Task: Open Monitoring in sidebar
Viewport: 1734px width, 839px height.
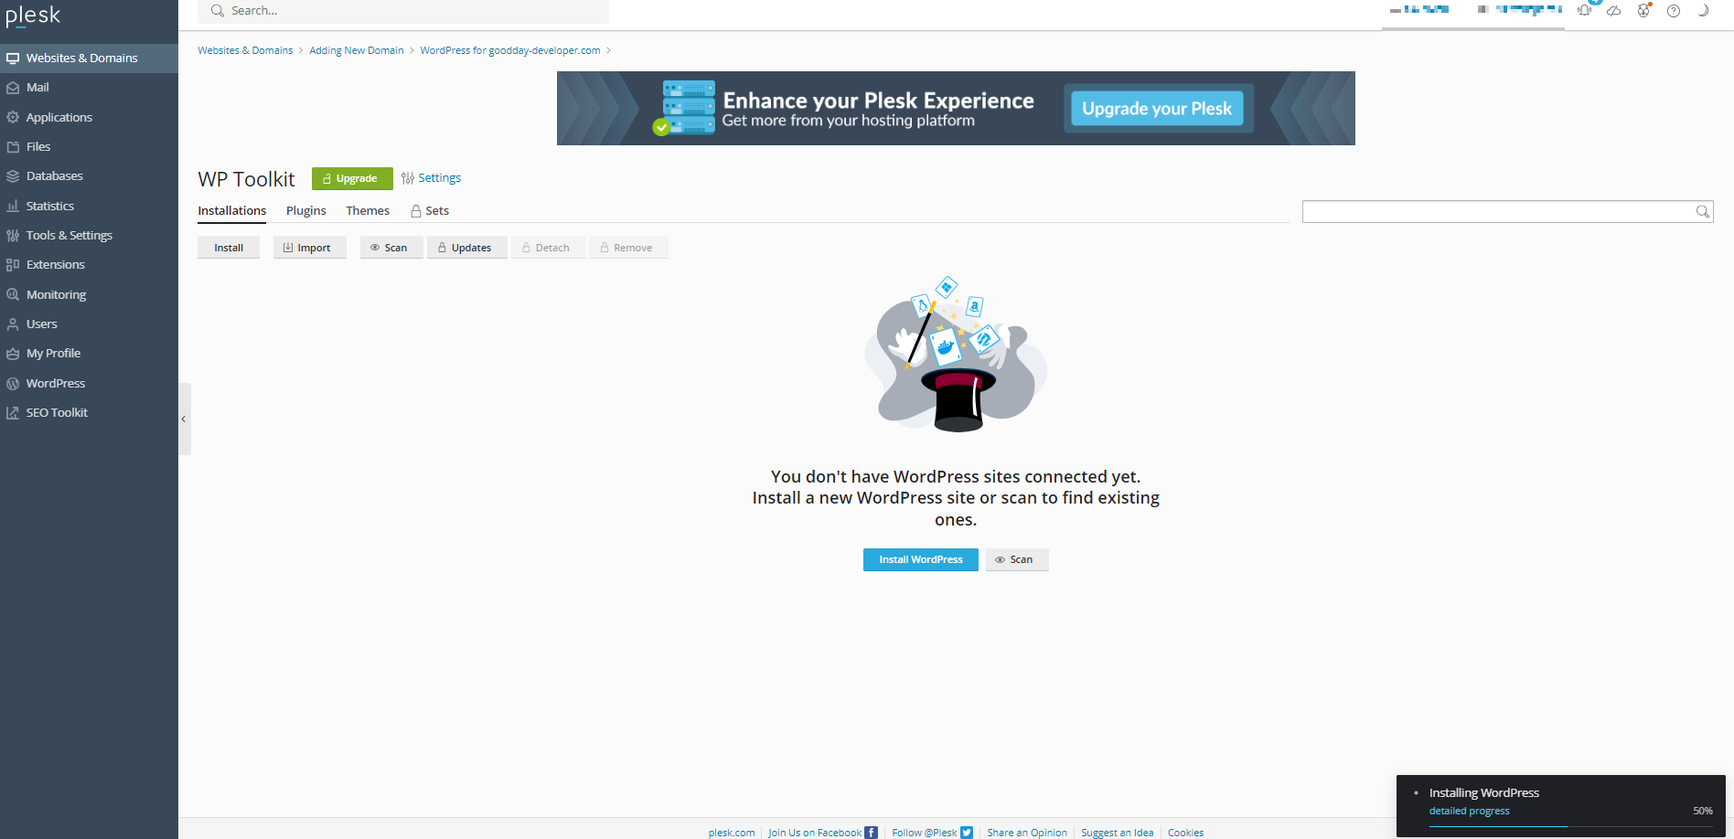Action: tap(89, 294)
